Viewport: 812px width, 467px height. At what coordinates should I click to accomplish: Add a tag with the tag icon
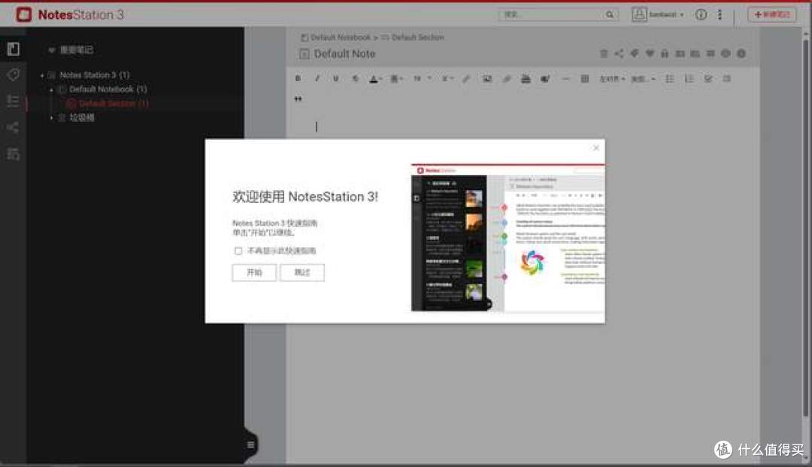click(x=635, y=53)
